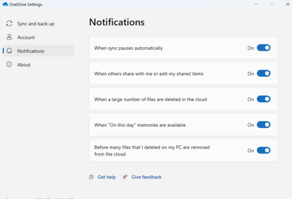Open the Sync and back up section
This screenshot has width=292, height=199.
36,24
